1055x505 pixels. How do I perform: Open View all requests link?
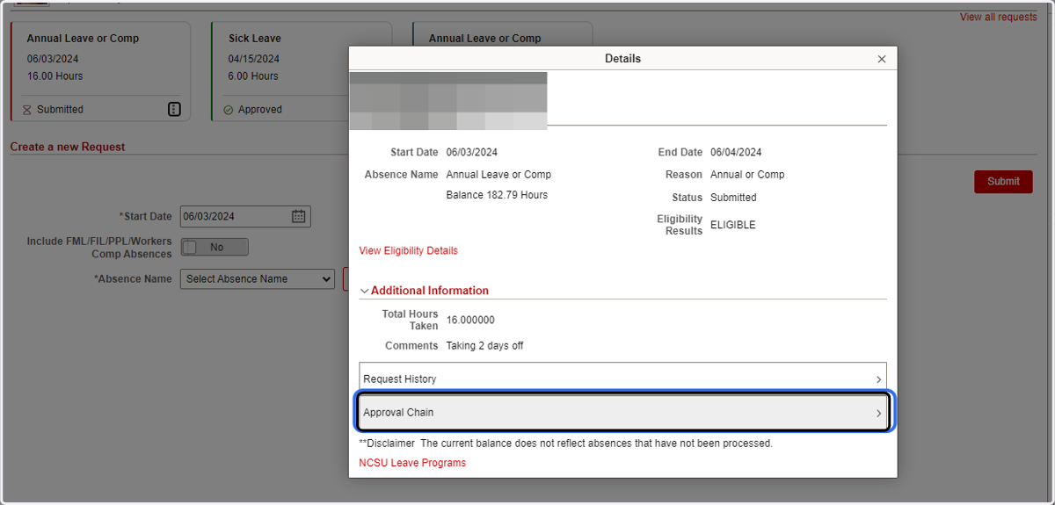coord(998,17)
